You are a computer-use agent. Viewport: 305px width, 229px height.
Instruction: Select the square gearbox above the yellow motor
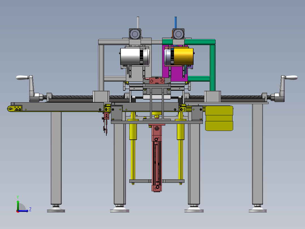click(179, 34)
